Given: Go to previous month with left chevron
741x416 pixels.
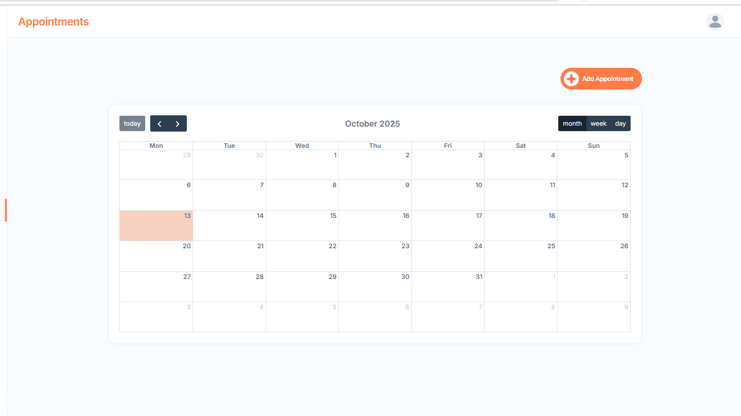Looking at the screenshot, I should (159, 123).
